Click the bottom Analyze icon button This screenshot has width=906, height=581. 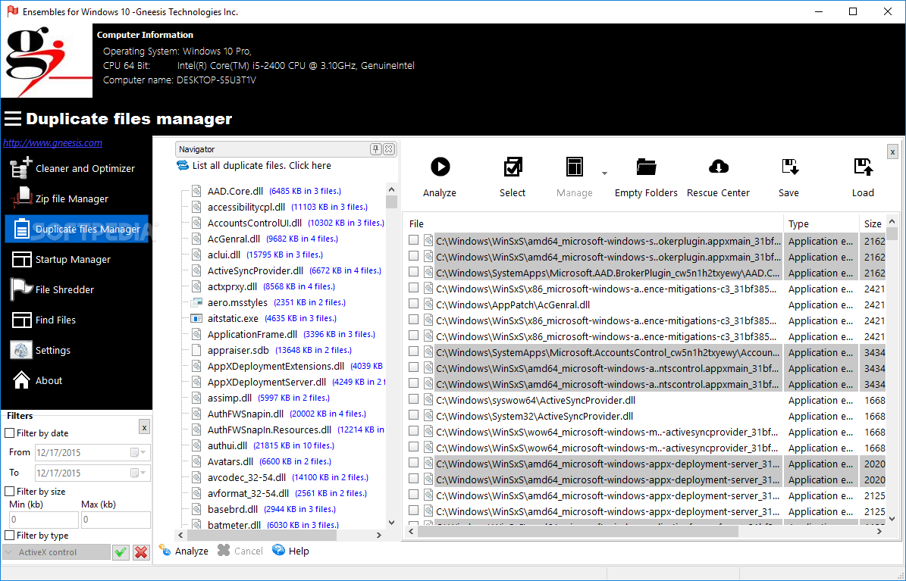(x=183, y=551)
